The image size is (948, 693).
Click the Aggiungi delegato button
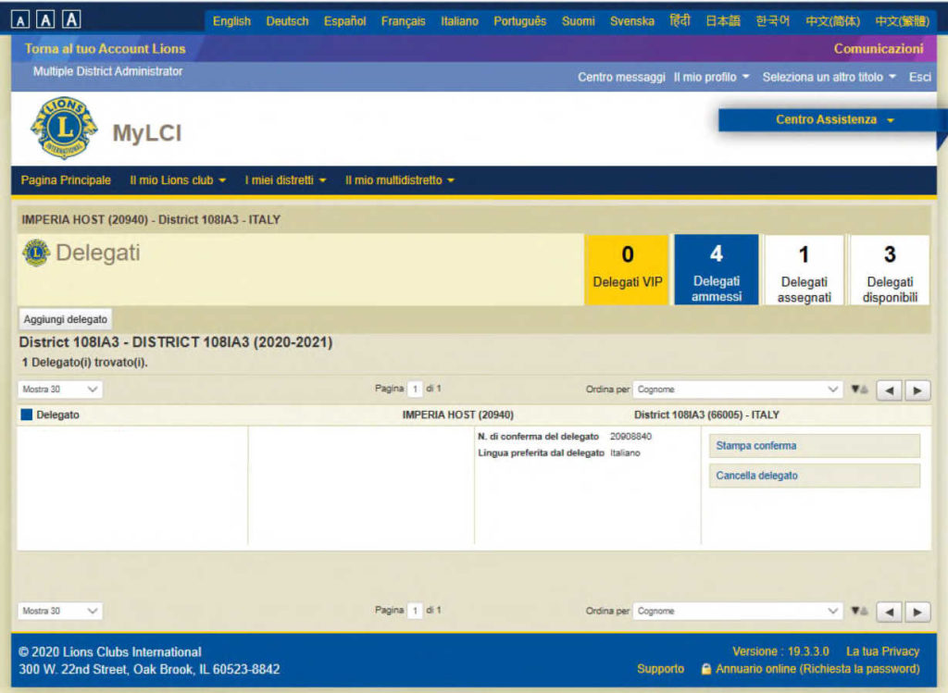tap(66, 319)
